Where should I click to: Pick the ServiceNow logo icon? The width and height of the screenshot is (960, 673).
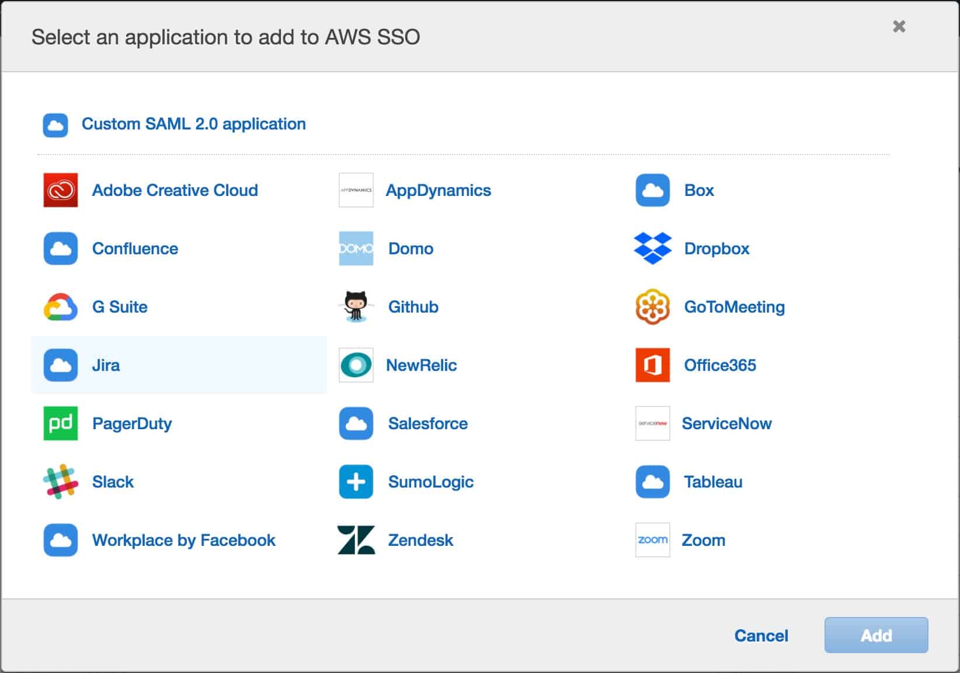point(653,423)
